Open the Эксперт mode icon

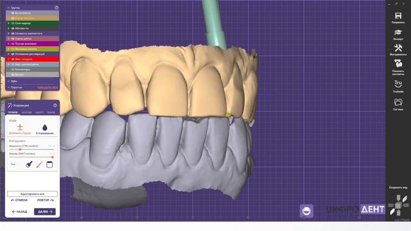coord(398,33)
